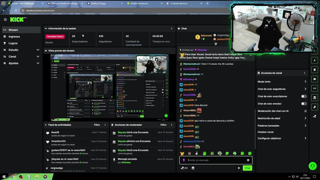This screenshot has height=180, width=320.
Task: Open the green headset support button
Action: tap(312, 166)
